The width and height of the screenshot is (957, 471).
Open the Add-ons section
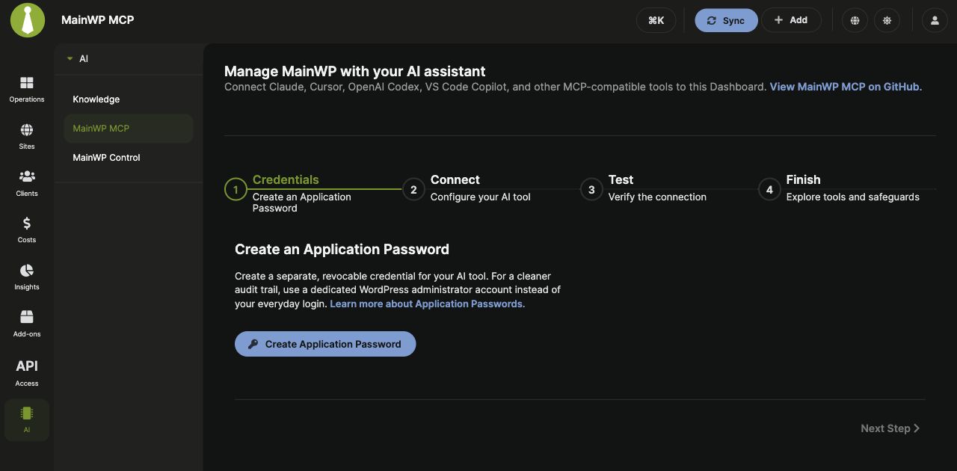tap(27, 324)
